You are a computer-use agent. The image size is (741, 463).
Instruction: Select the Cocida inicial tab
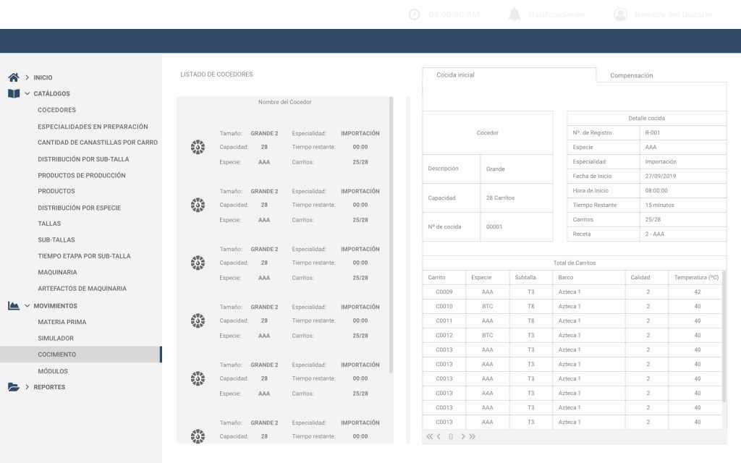455,75
